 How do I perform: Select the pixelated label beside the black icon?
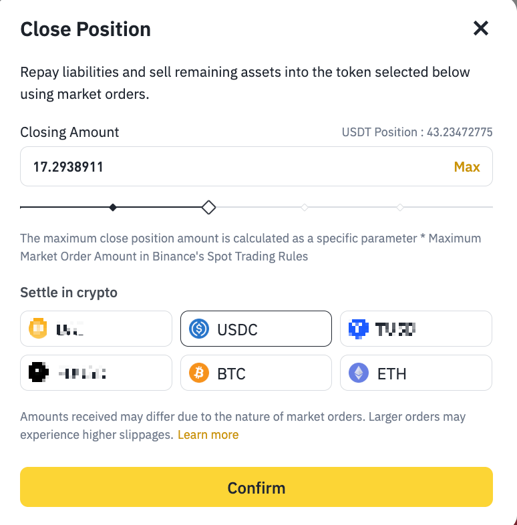click(82, 373)
